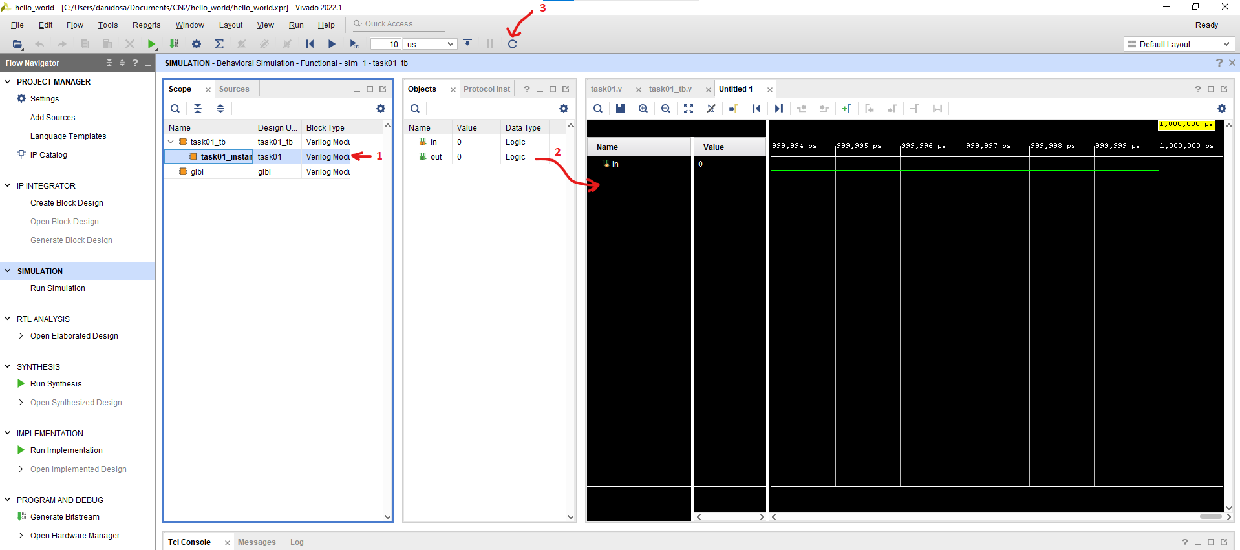Expand Open Synthesized Design
The height and width of the screenshot is (550, 1240).
[x=21, y=402]
